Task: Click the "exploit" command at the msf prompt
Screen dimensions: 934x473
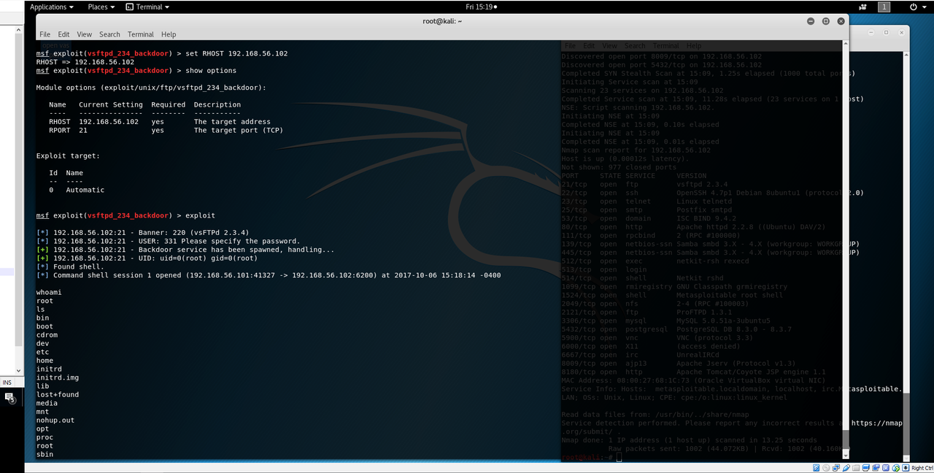Action: (x=200, y=216)
